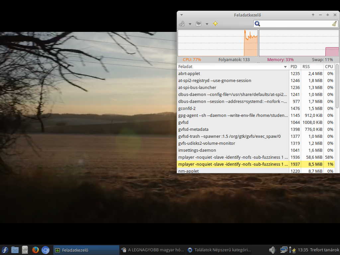
Task: Open the Fedora application menu icon
Action: [5, 250]
